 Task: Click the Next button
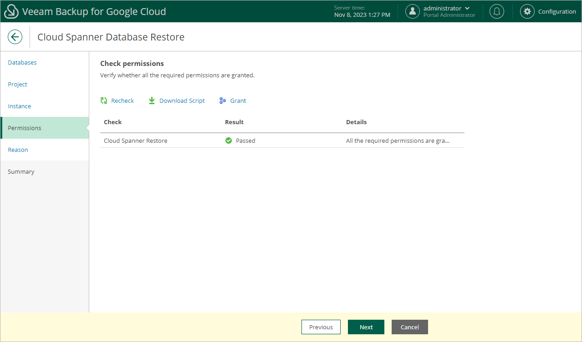point(366,327)
